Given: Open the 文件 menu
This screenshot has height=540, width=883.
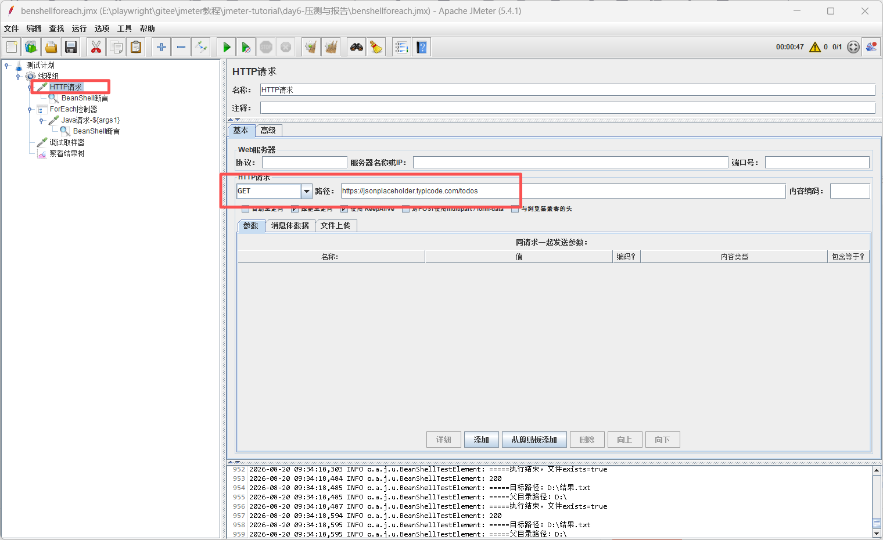Looking at the screenshot, I should [x=11, y=28].
